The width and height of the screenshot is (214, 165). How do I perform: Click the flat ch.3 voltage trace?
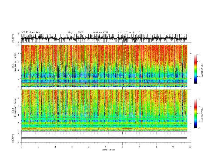point(104,138)
